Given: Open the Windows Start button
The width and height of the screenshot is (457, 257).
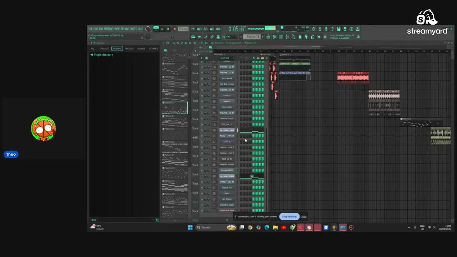Looking at the screenshot, I should [x=190, y=227].
